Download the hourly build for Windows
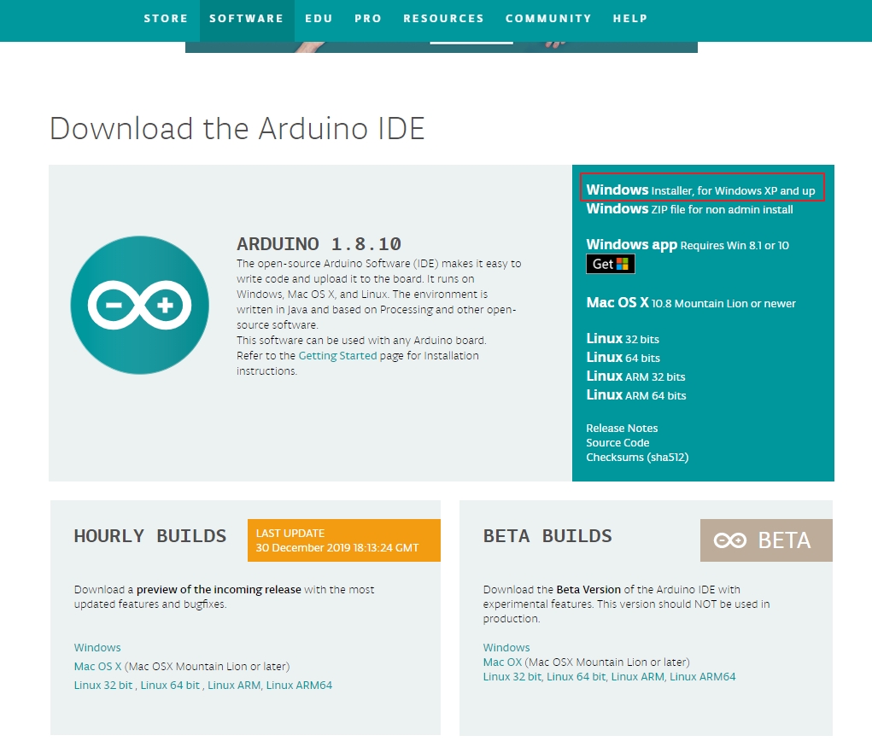Image resolution: width=872 pixels, height=747 pixels. (x=97, y=647)
